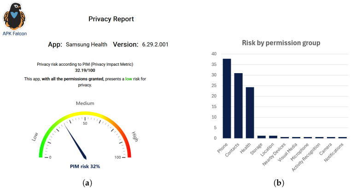The image size is (351, 189).
Task: Click the PIM risk 32% label
Action: 85,166
